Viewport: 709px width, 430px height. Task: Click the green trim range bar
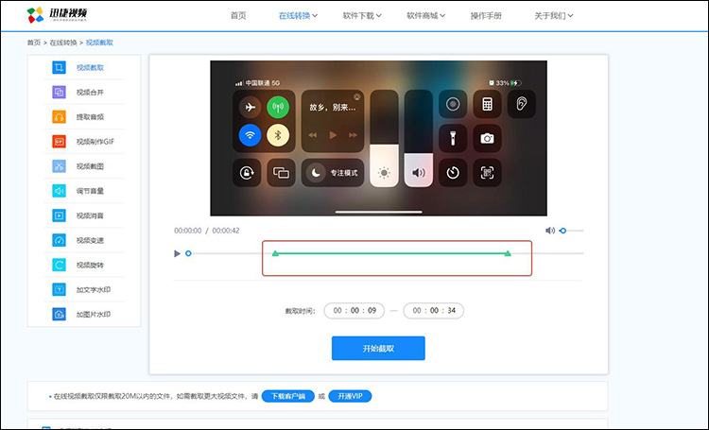click(391, 253)
